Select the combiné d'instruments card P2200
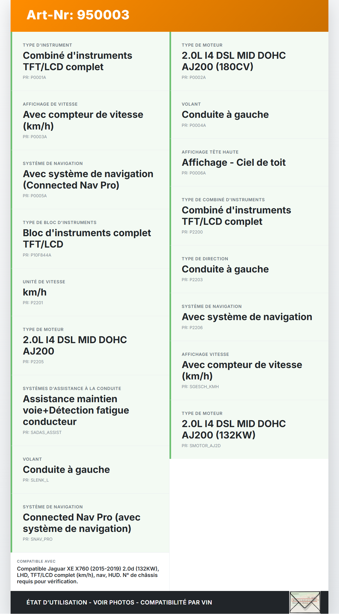 pyautogui.click(x=249, y=216)
